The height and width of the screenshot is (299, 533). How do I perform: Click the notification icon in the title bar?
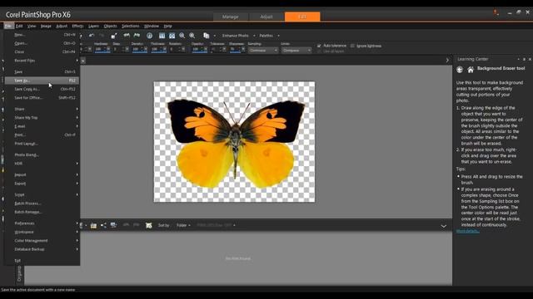tap(496, 12)
